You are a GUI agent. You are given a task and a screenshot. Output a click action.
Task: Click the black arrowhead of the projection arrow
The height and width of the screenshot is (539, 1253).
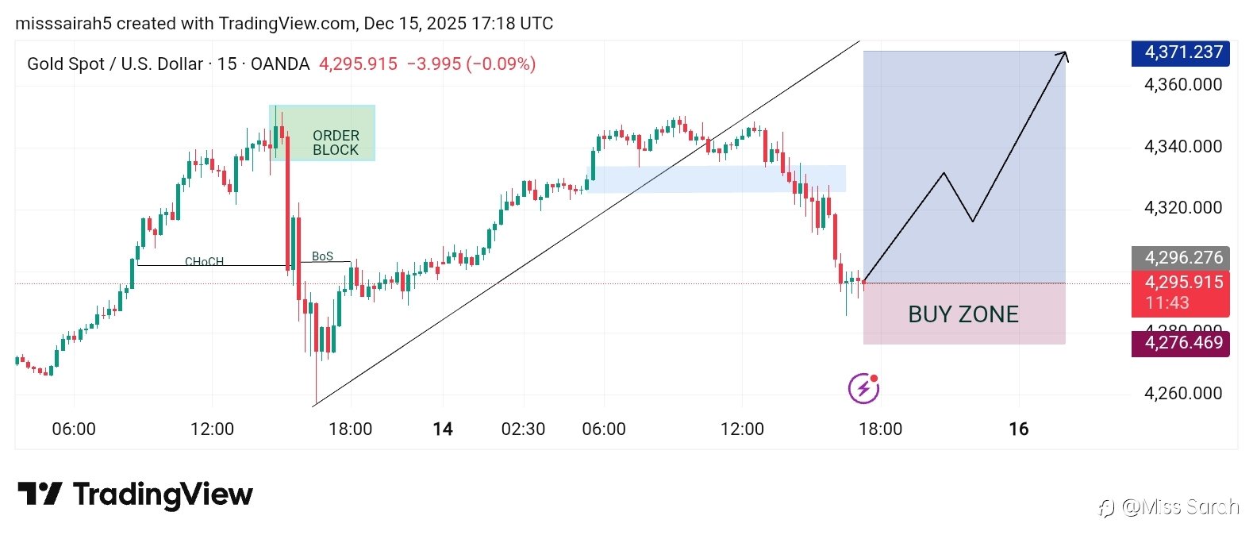[1064, 55]
